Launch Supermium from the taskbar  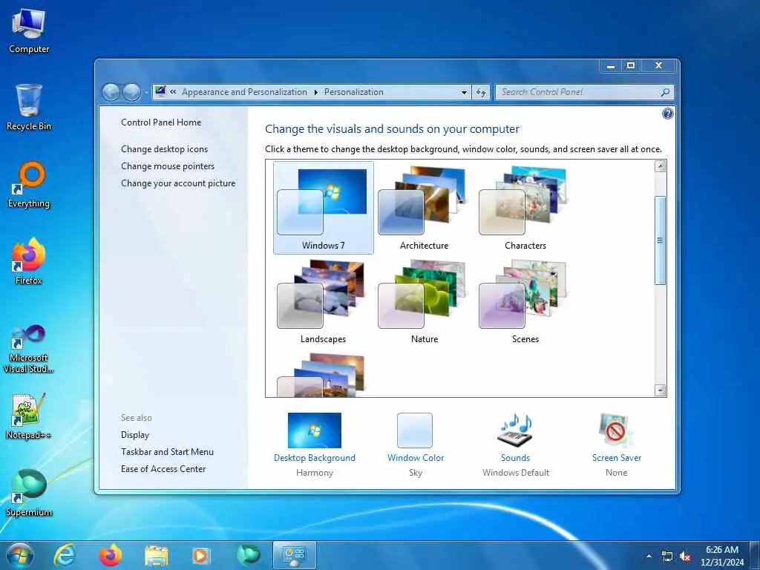[x=248, y=555]
